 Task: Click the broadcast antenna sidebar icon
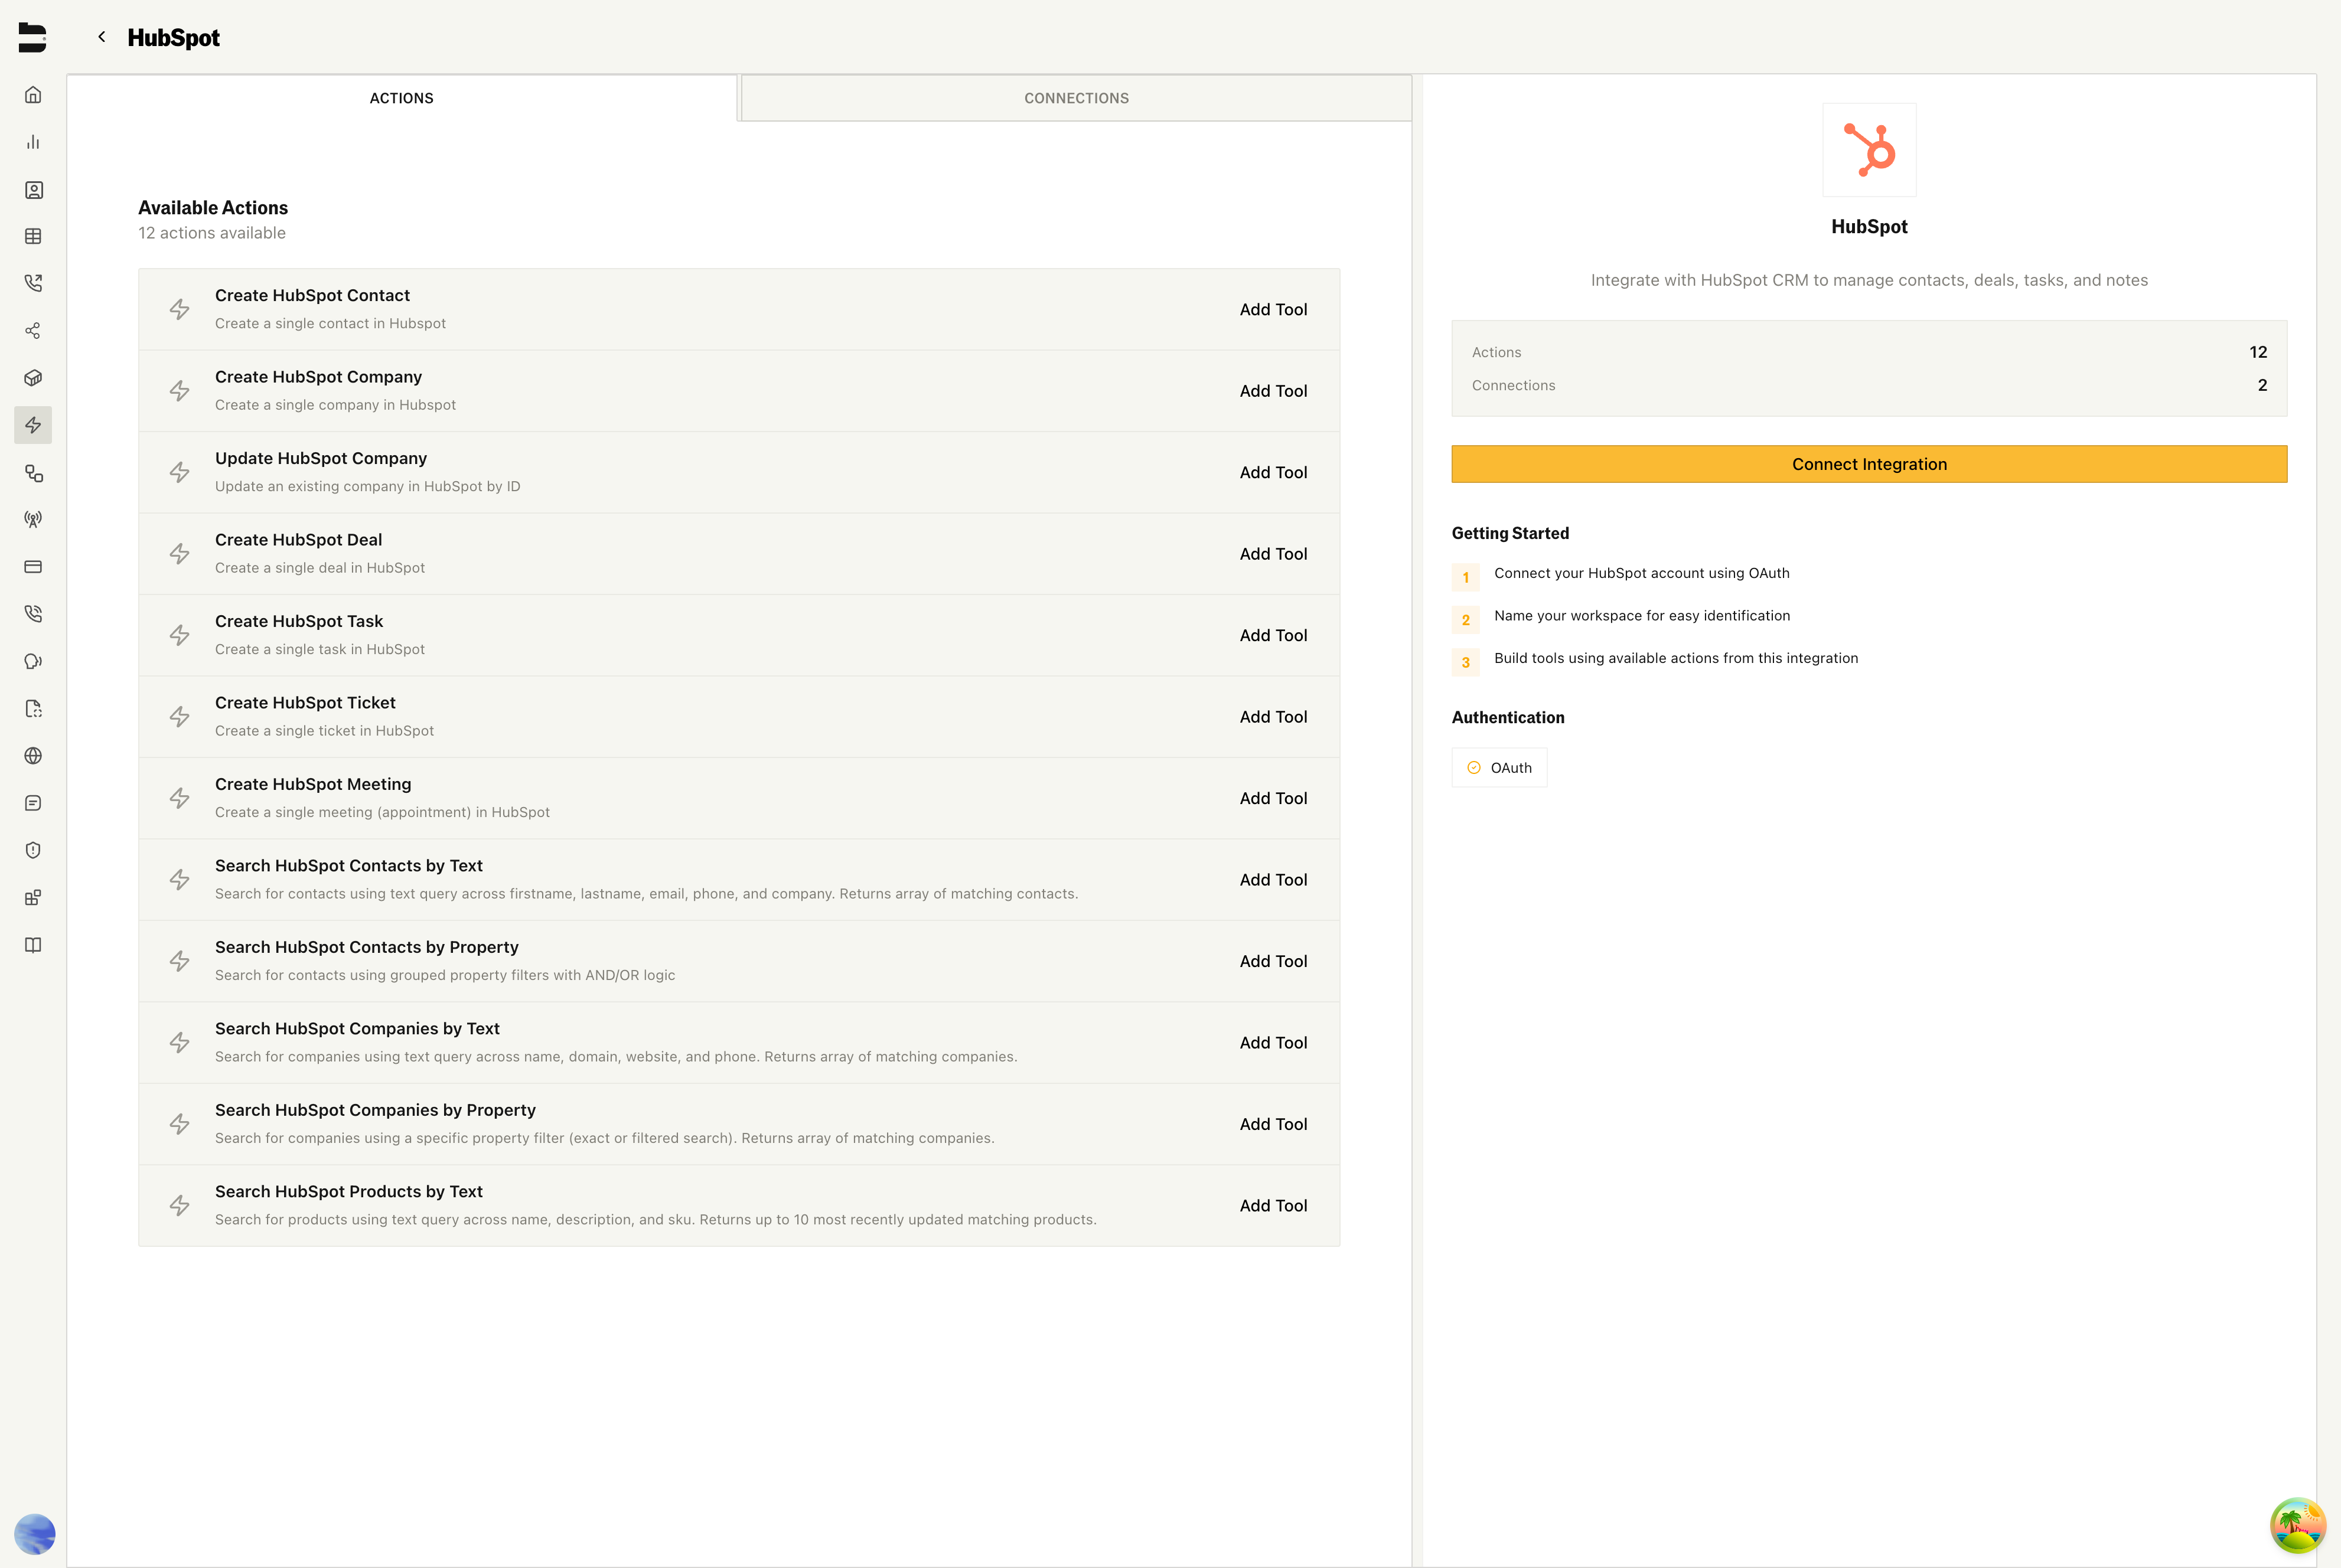33,519
